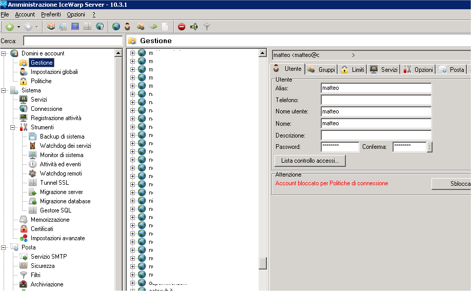471x291 pixels.
Task: Click the grey Forward arrow toolbar button
Action: click(28, 27)
